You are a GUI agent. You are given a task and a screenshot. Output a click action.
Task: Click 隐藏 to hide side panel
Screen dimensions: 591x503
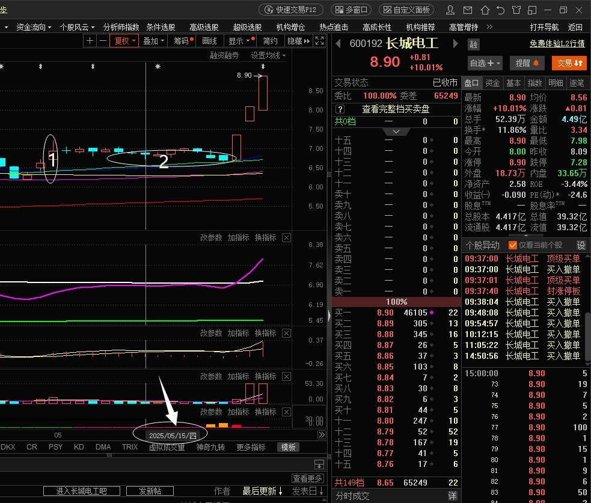click(x=298, y=41)
